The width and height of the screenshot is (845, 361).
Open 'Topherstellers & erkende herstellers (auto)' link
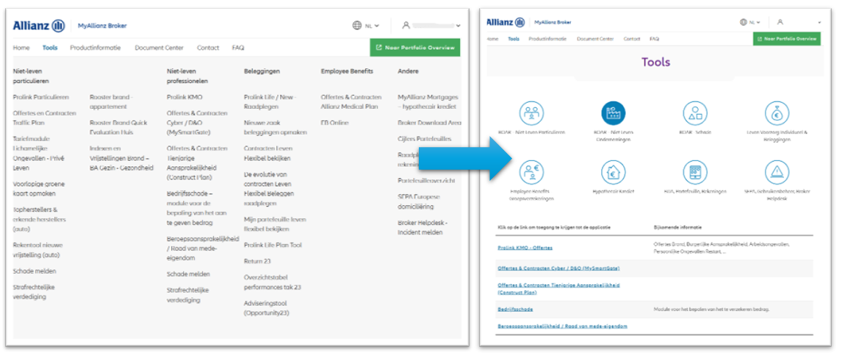[39, 218]
